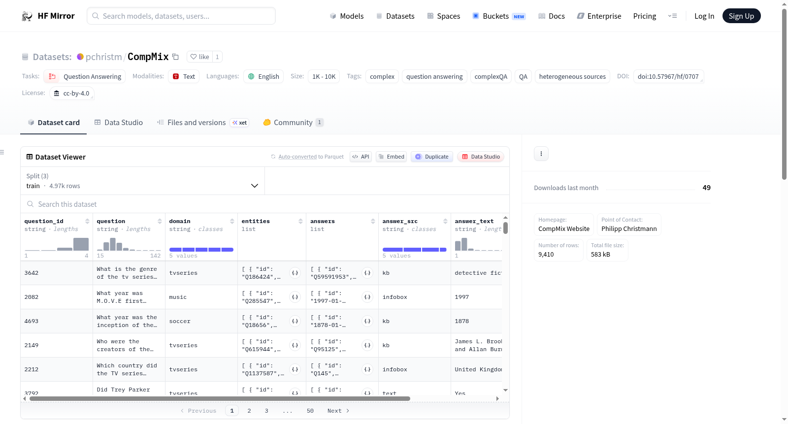Screen dimensions: 788x424
Task: Expand JSON for answers in row 2082
Action: click(367, 297)
